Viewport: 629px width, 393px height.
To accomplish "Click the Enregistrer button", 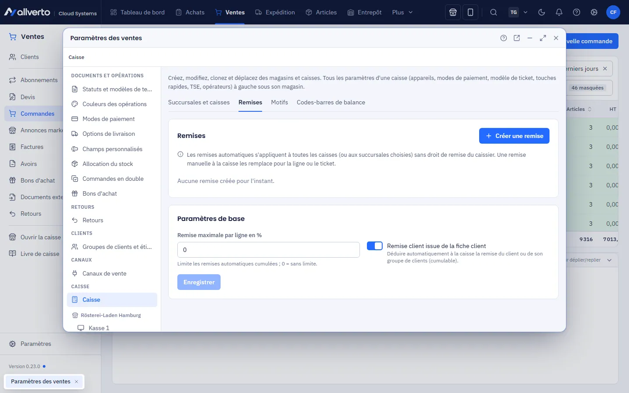I will pyautogui.click(x=199, y=282).
